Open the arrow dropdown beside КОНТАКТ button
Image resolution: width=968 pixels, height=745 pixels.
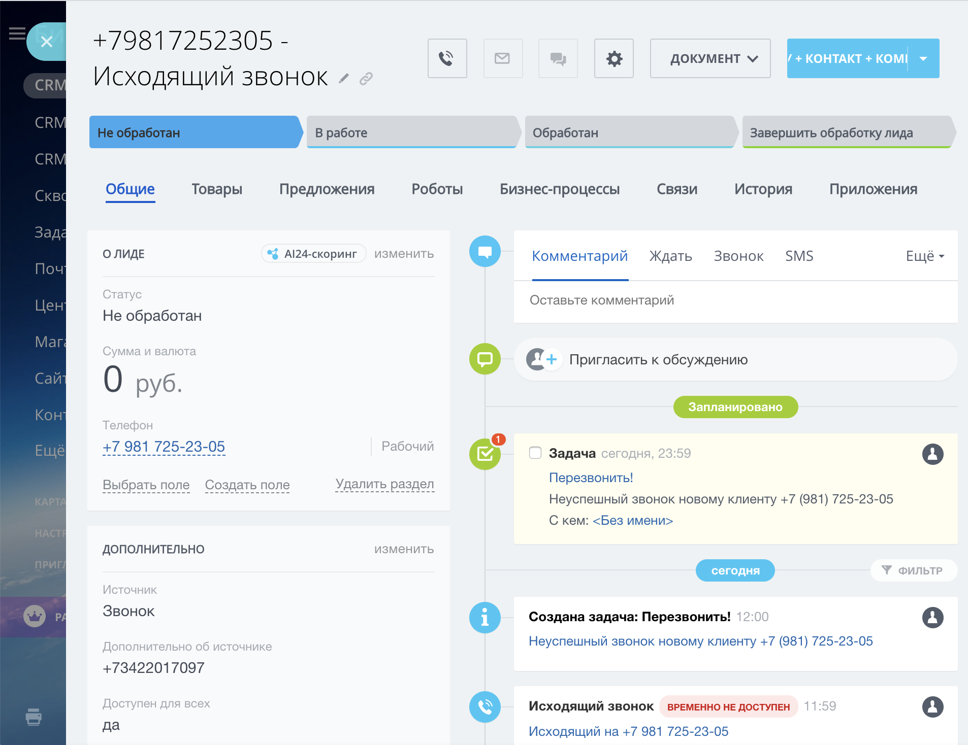coord(923,58)
